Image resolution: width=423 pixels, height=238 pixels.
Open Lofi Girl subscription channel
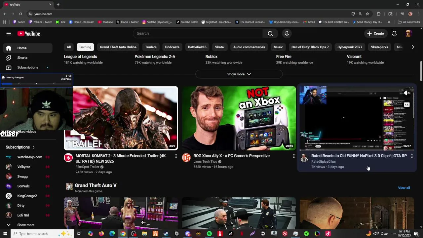(x=28, y=215)
